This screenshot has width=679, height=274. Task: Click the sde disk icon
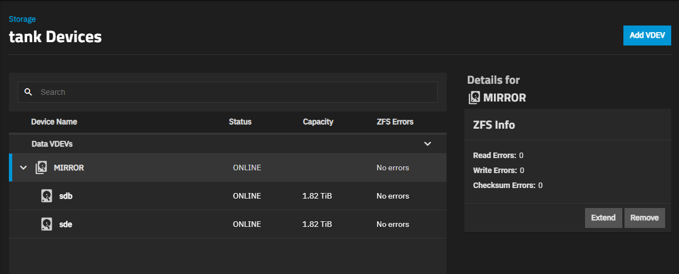pyautogui.click(x=47, y=224)
